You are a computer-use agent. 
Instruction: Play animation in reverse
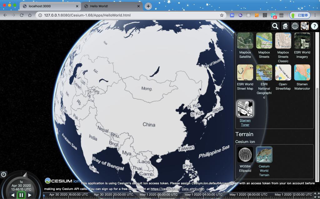point(13,195)
